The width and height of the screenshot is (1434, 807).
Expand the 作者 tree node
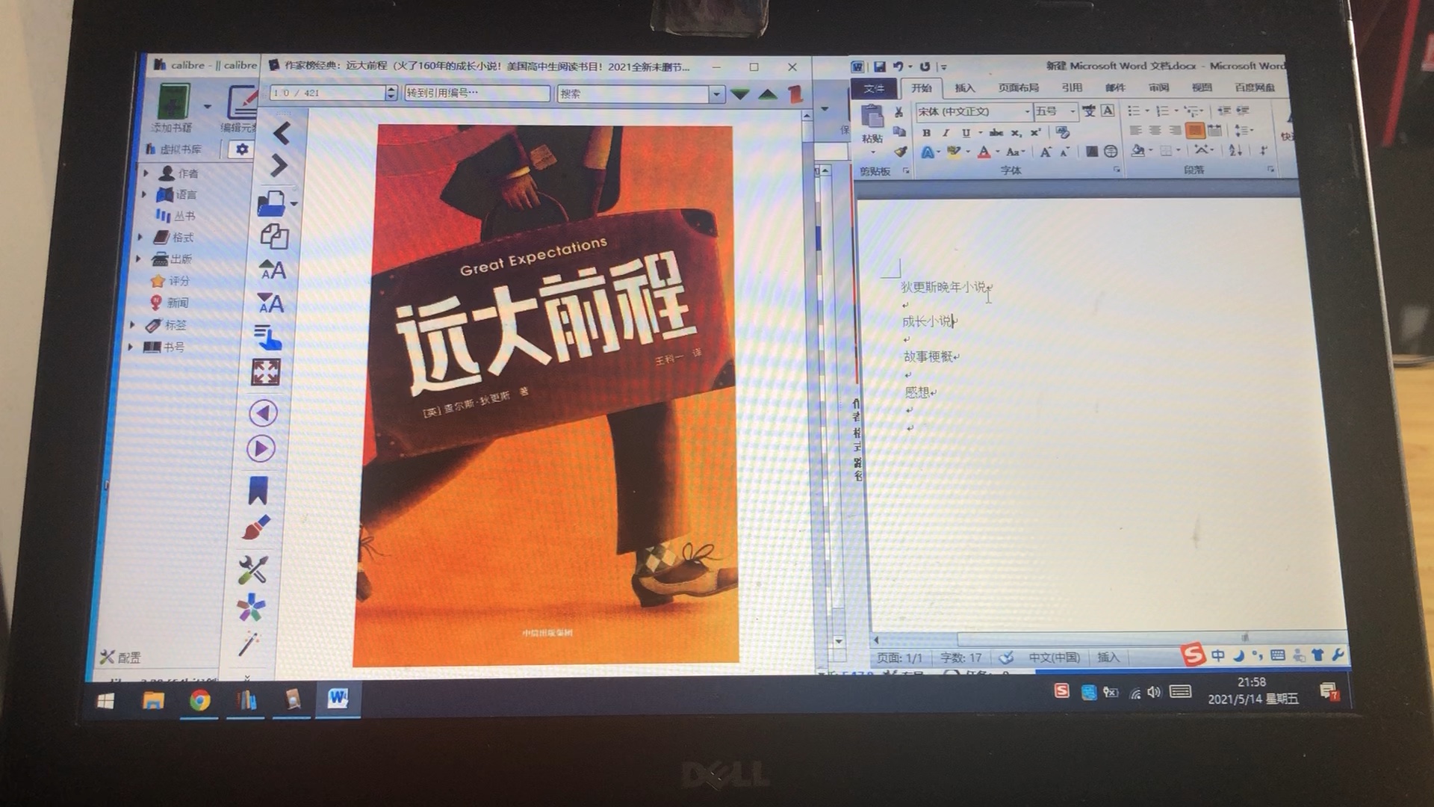(146, 173)
